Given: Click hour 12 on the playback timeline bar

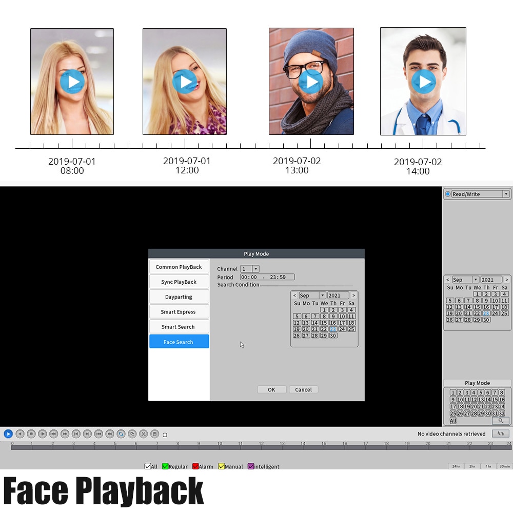Looking at the screenshot, I should click(262, 447).
